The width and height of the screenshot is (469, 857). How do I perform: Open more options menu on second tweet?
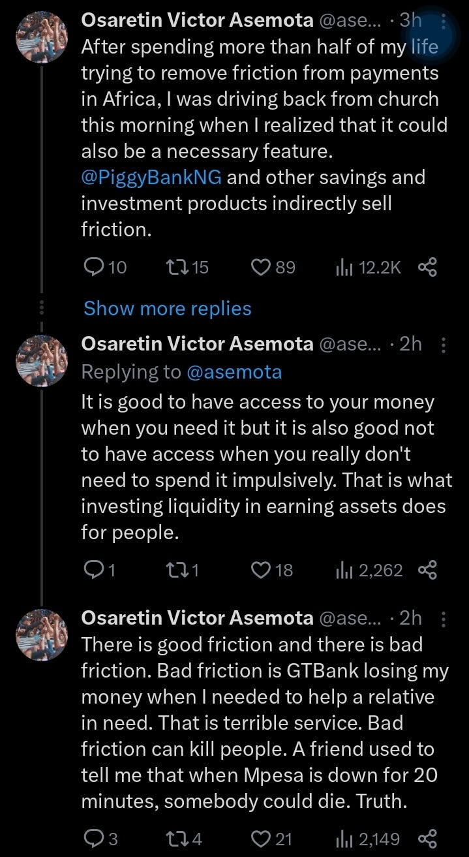(444, 344)
